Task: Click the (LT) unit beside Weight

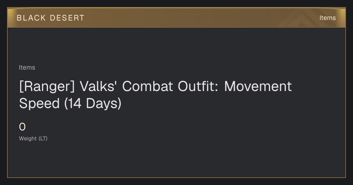Action: click(x=43, y=139)
